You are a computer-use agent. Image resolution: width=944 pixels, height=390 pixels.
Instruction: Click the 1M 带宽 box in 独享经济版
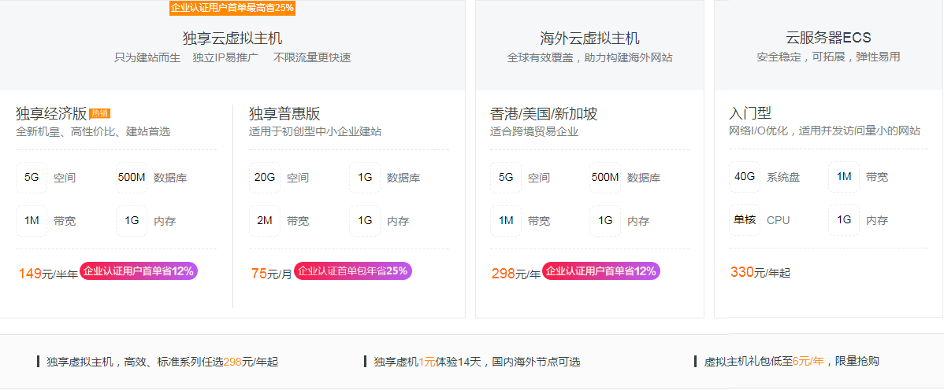(x=32, y=221)
